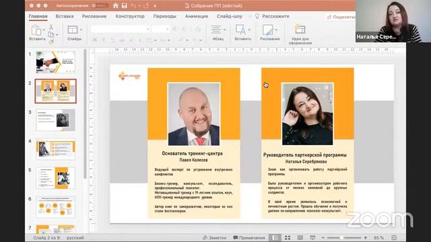Click the Наталья Серебрякова portrait on slide
The height and width of the screenshot is (242, 431).
point(308,114)
